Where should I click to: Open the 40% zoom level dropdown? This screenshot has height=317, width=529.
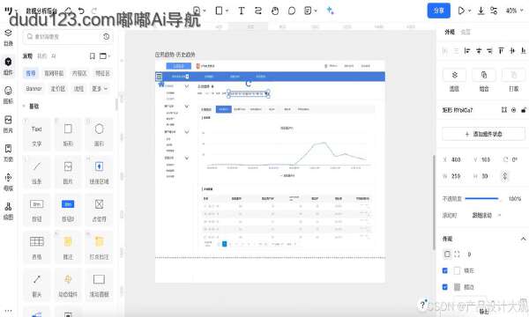[x=514, y=11]
